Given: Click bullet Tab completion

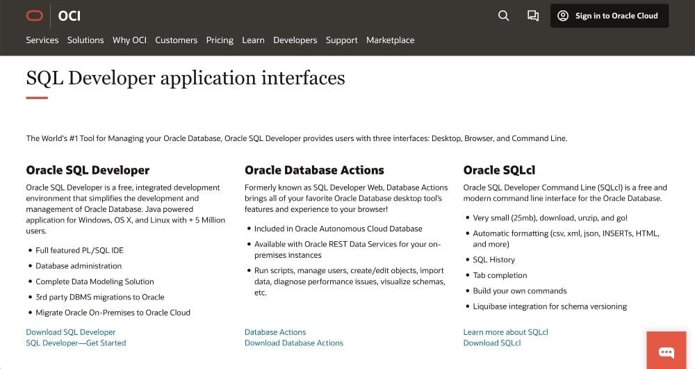Looking at the screenshot, I should point(500,275).
